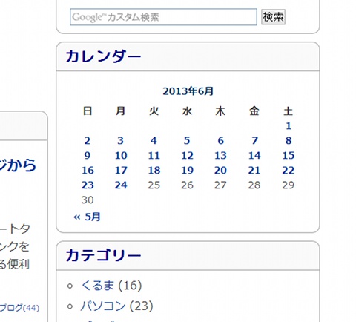Click unlinked calendar date 25
Image resolution: width=356 pixels, height=322 pixels.
[154, 185]
